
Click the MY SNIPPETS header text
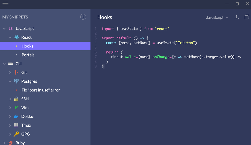(x=15, y=17)
